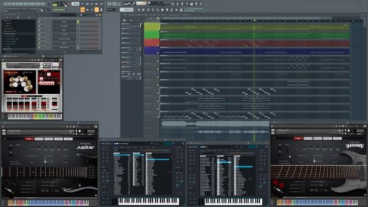
Task: Click the second highlighted orange toolbar icon
Action: [97, 10]
